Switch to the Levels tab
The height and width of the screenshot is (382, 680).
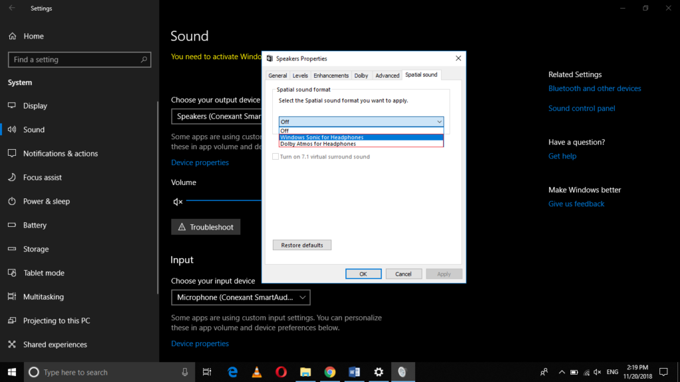pos(300,76)
